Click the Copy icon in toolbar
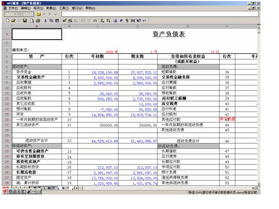This screenshot has width=279, height=209. (x=51, y=21)
